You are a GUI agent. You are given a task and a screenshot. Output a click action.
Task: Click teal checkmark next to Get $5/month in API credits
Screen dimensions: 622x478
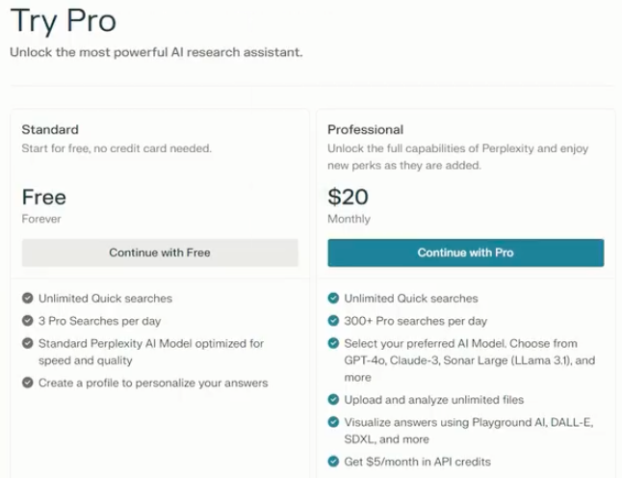[x=333, y=462]
